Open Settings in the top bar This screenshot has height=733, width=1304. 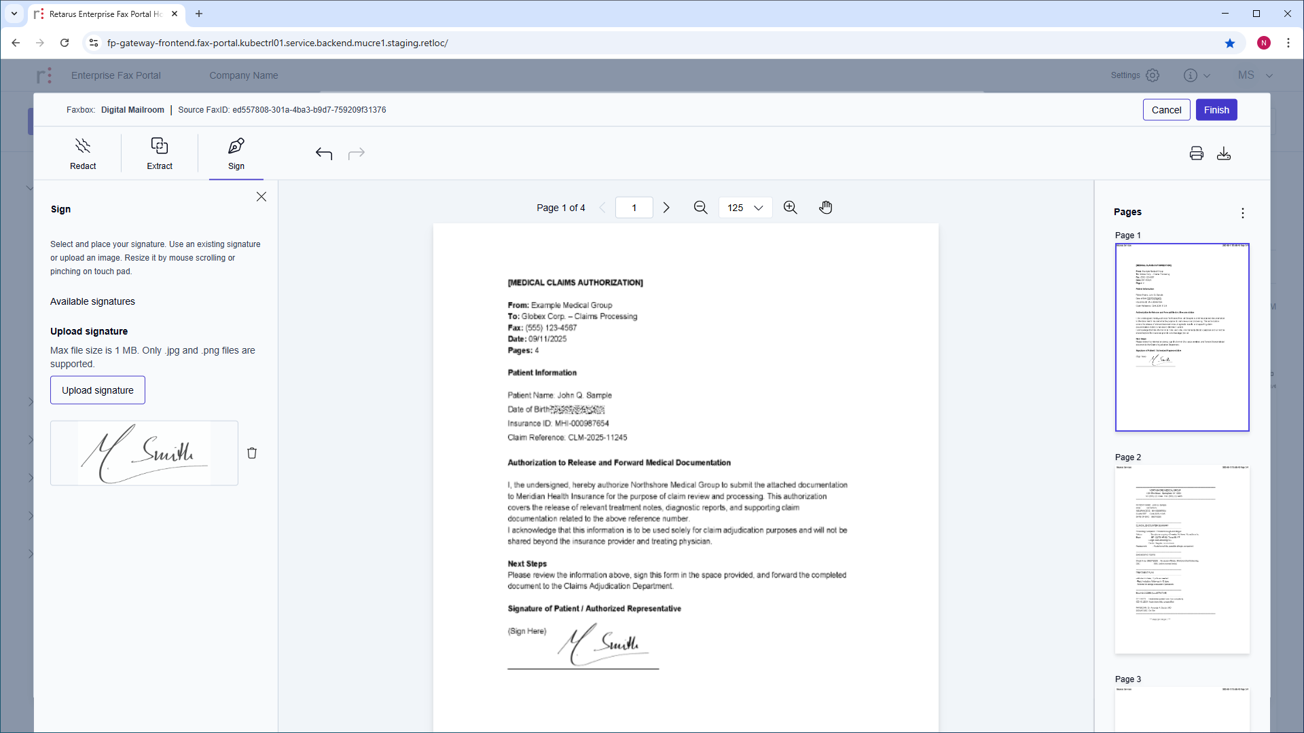pos(1135,75)
